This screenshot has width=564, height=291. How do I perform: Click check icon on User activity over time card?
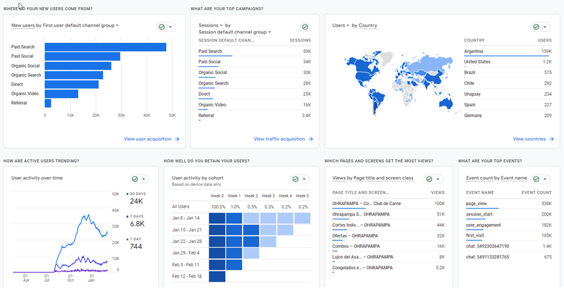click(135, 179)
